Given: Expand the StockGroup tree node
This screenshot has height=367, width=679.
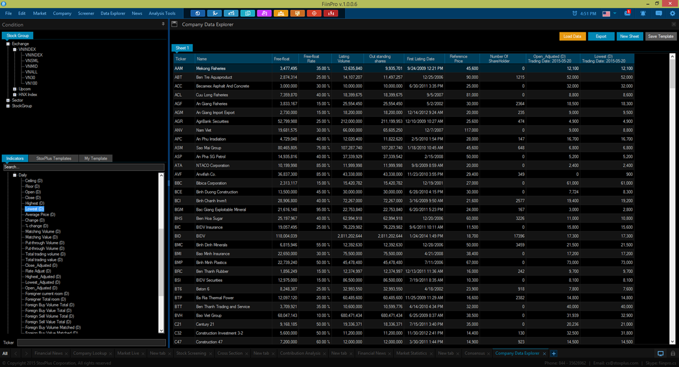Looking at the screenshot, I should [x=8, y=106].
